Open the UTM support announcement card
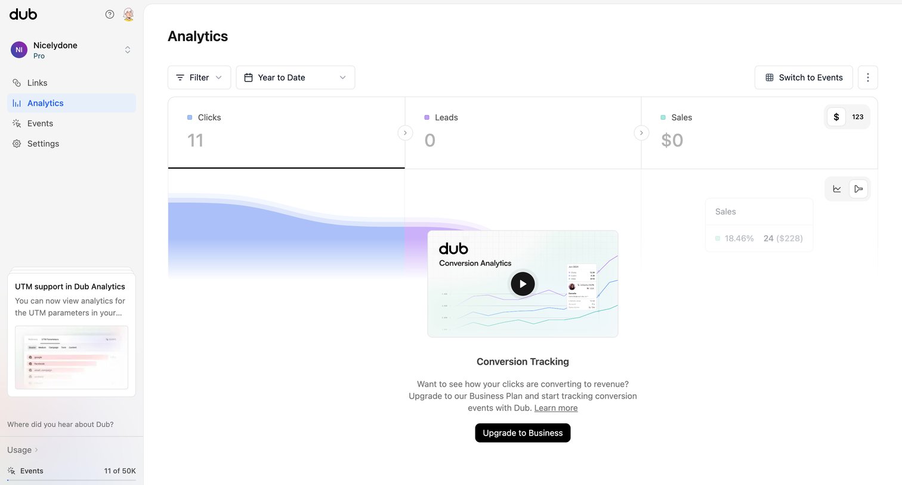Viewport: 902px width, 485px height. coord(72,335)
